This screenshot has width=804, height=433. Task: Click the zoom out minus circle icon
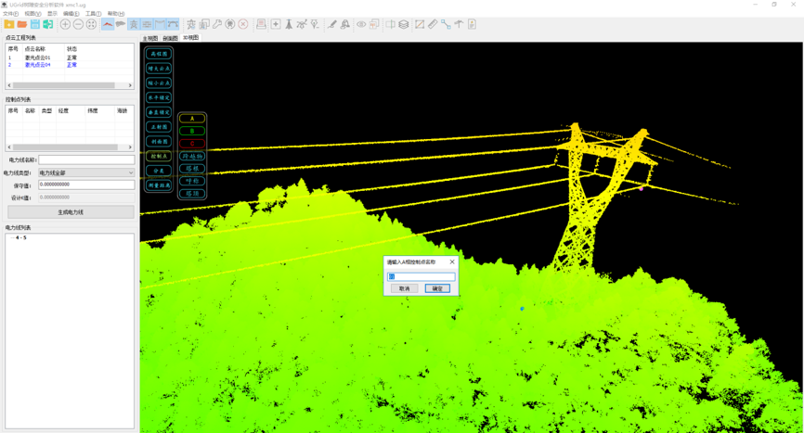pos(78,24)
